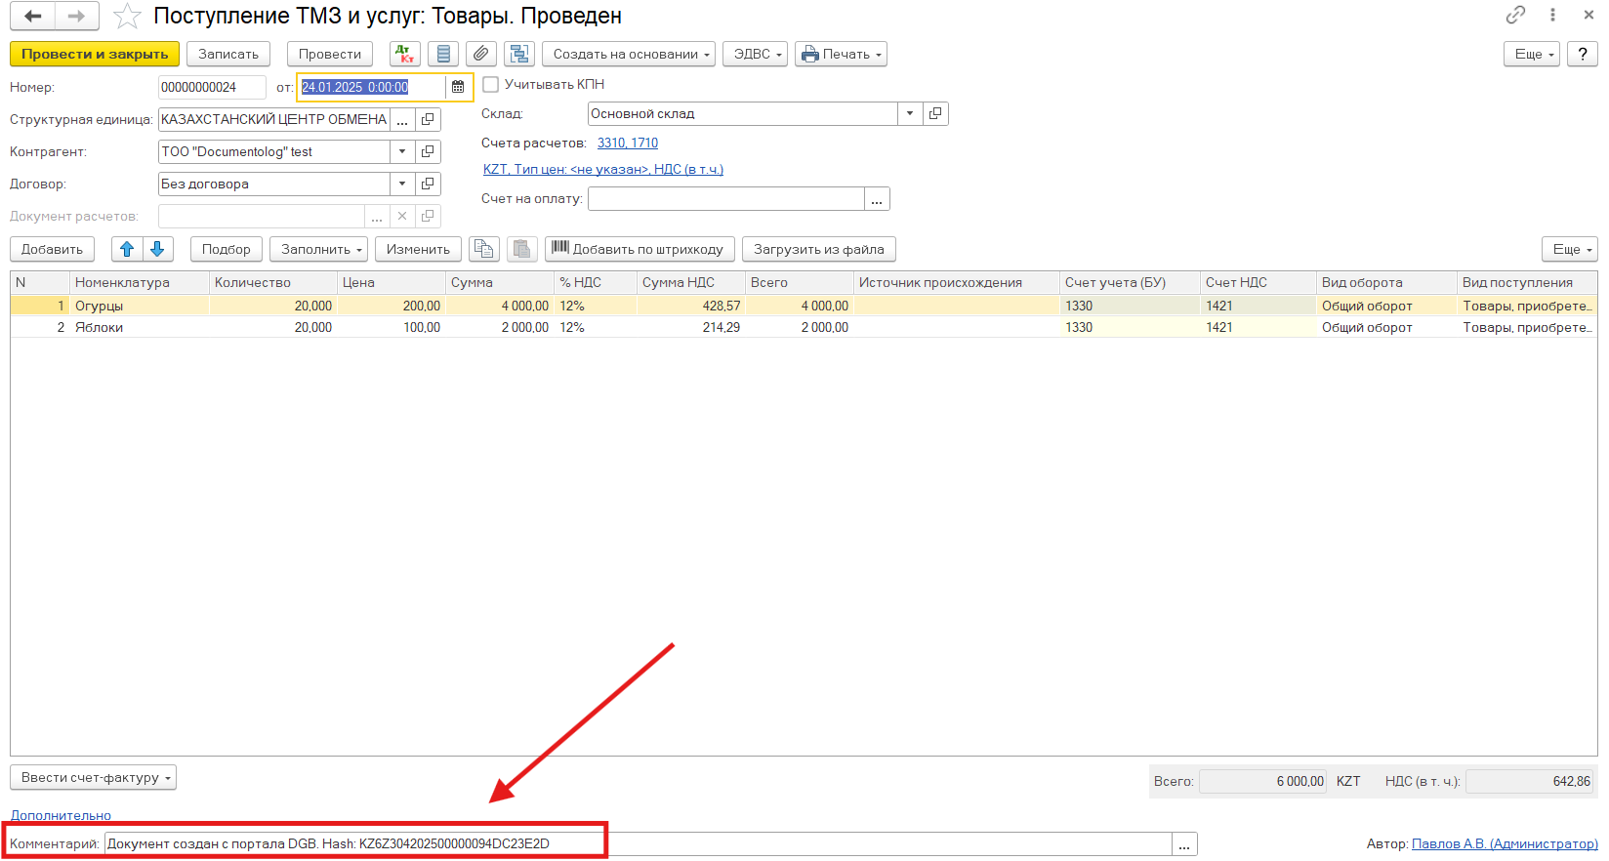Click Источник происхождения column header
Image resolution: width=1609 pixels, height=861 pixels.
point(956,282)
